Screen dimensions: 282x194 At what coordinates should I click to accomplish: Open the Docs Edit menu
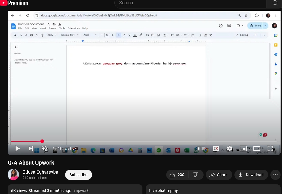coord(27,28)
